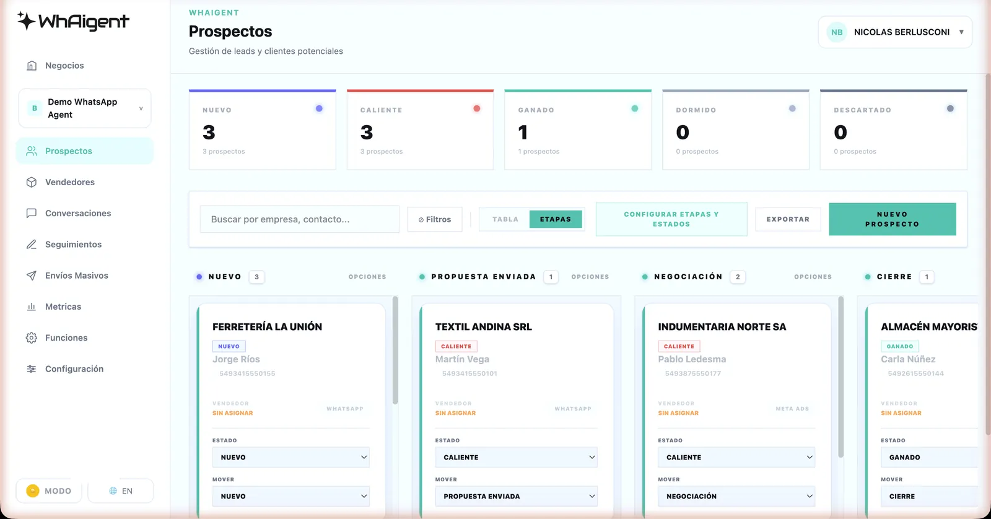The height and width of the screenshot is (519, 991).
Task: Open Mover dropdown on Indumentaria Norte SA card
Action: (x=736, y=496)
